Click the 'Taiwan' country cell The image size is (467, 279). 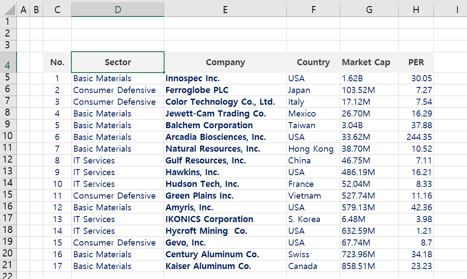[x=313, y=125]
